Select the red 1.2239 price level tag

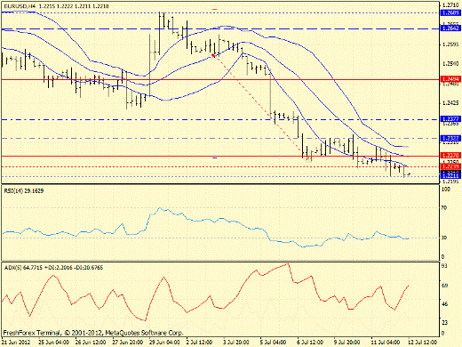click(451, 166)
